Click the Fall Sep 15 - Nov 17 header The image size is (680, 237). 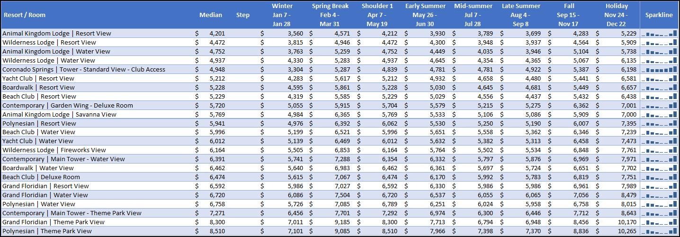tap(569, 15)
